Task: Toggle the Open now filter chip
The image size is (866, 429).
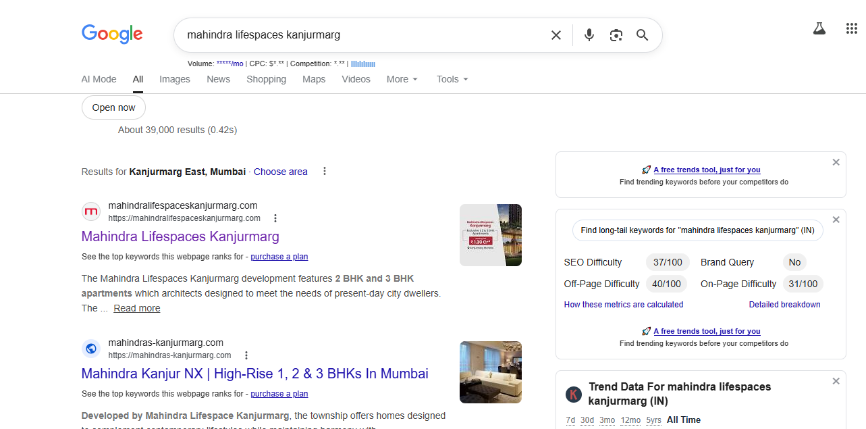Action: [x=113, y=107]
